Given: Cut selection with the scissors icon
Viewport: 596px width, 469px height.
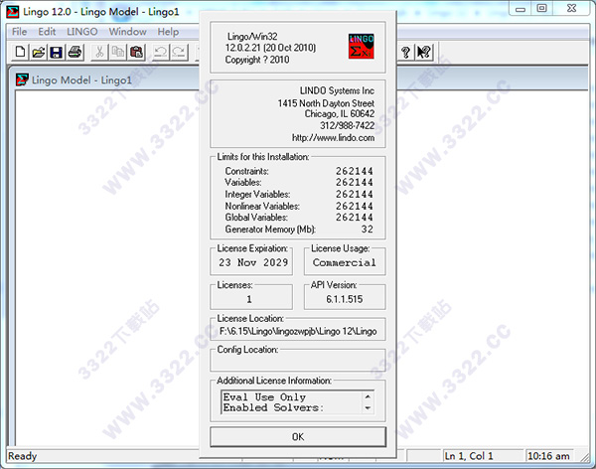Looking at the screenshot, I should pyautogui.click(x=99, y=52).
